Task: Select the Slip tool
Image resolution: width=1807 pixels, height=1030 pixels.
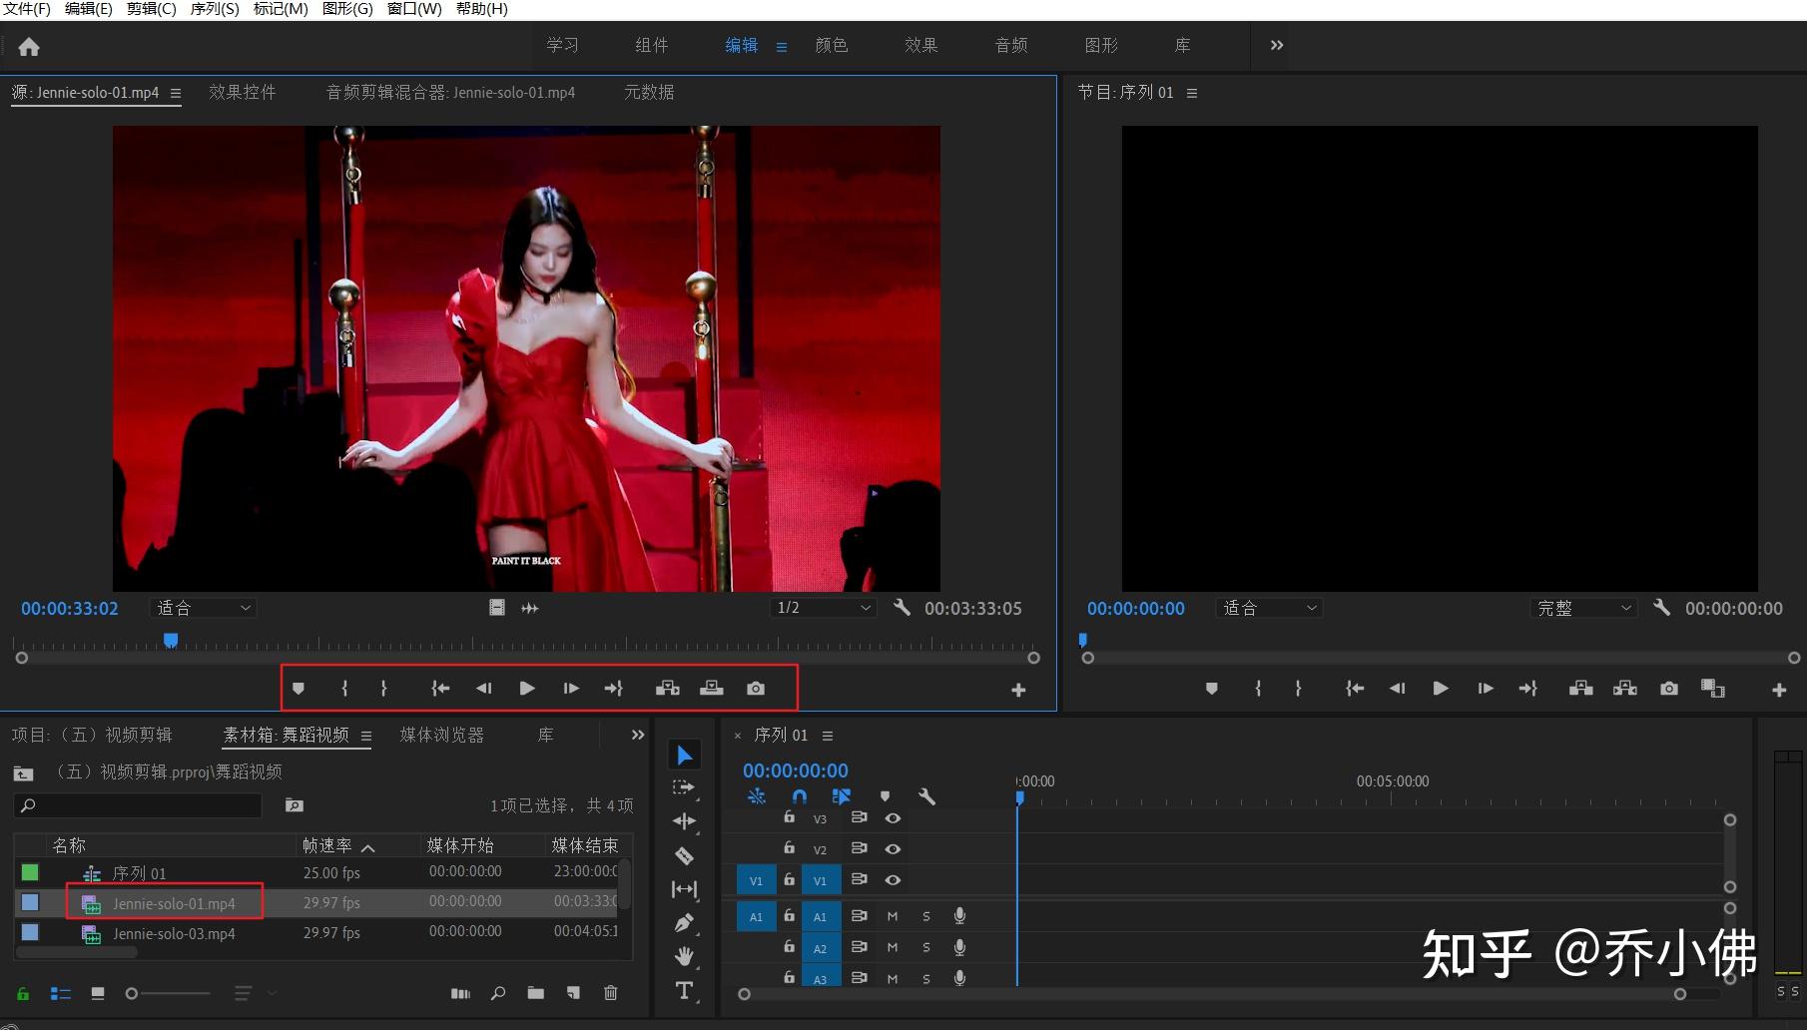Action: point(684,889)
